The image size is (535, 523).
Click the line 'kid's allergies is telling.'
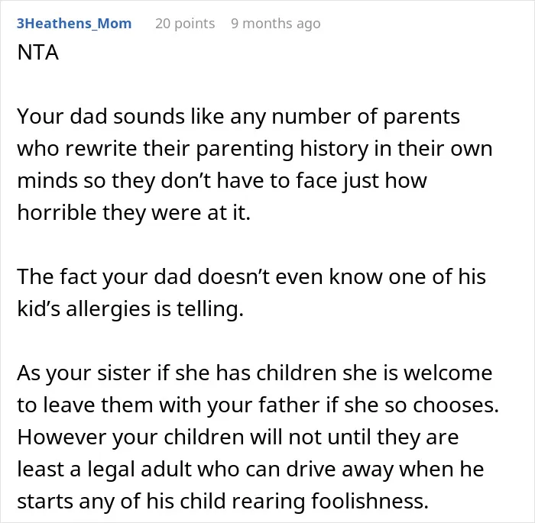pos(131,309)
